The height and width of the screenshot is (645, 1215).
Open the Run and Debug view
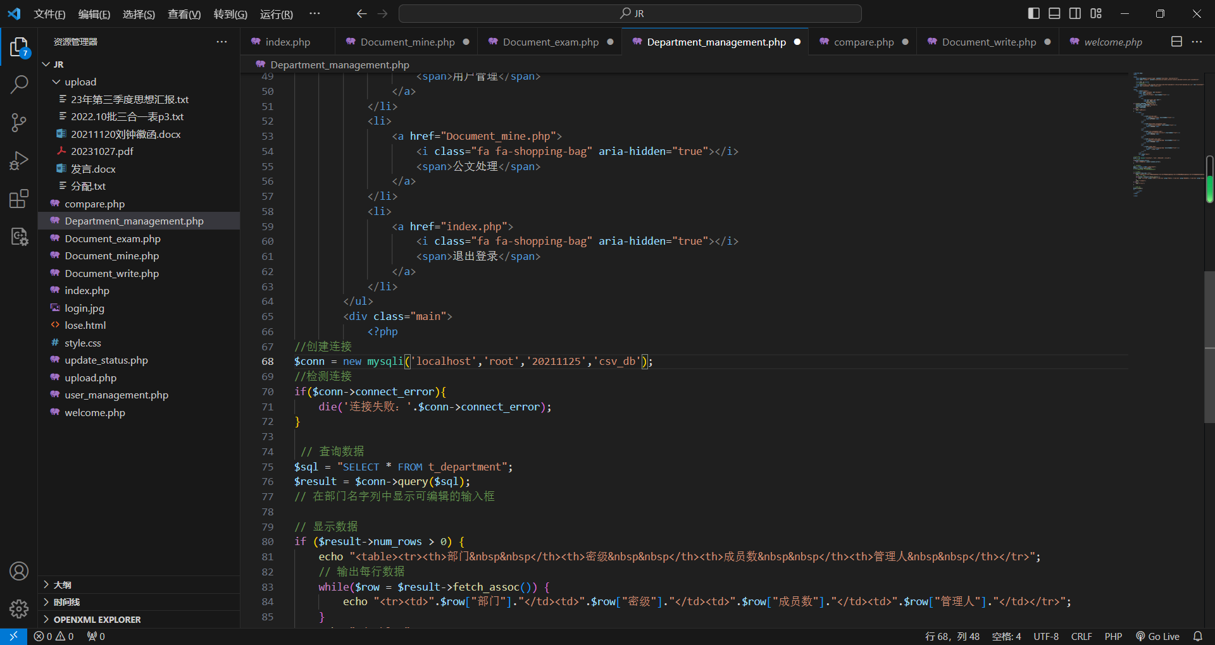tap(19, 161)
